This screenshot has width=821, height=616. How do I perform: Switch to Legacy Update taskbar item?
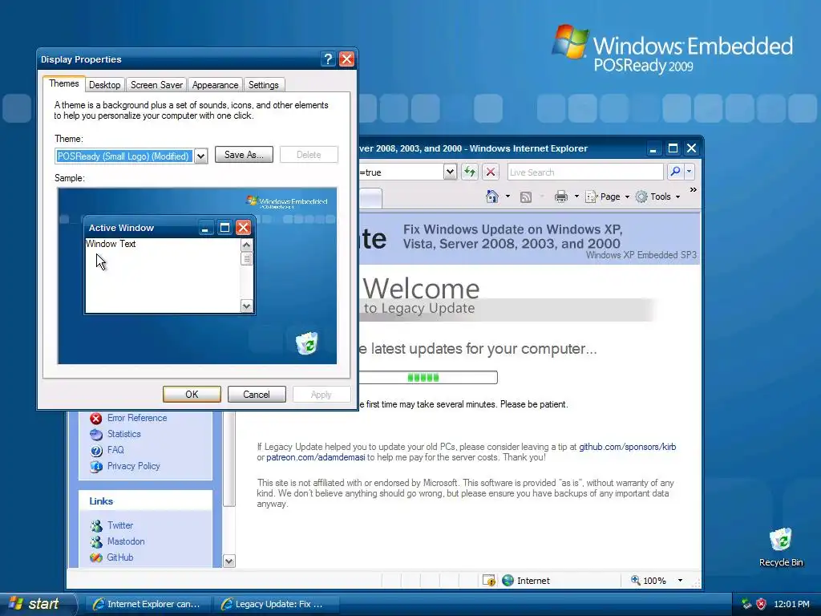click(x=276, y=605)
